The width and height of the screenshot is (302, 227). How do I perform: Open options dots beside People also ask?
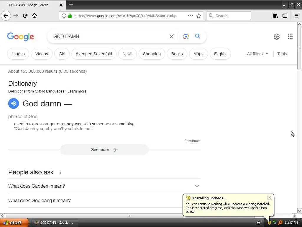tap(60, 172)
